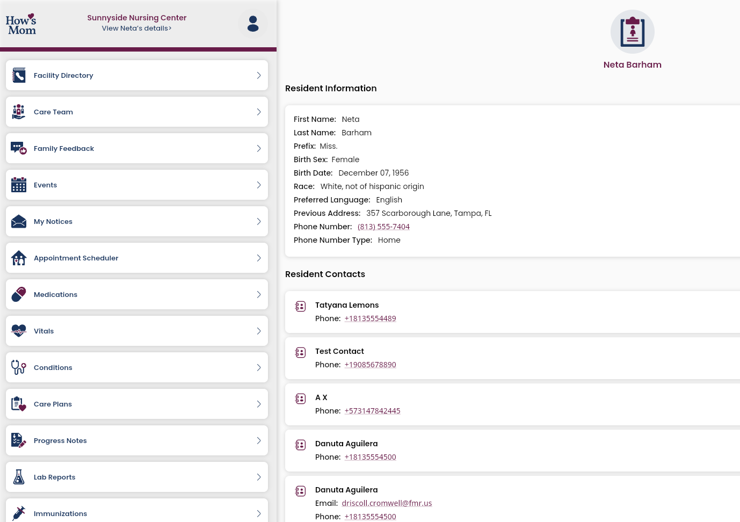Click View Neta's details link
The width and height of the screenshot is (740, 522).
(136, 28)
